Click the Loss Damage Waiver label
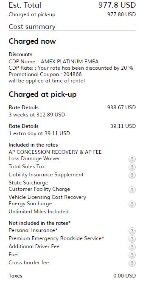The height and width of the screenshot is (286, 154). (34, 159)
